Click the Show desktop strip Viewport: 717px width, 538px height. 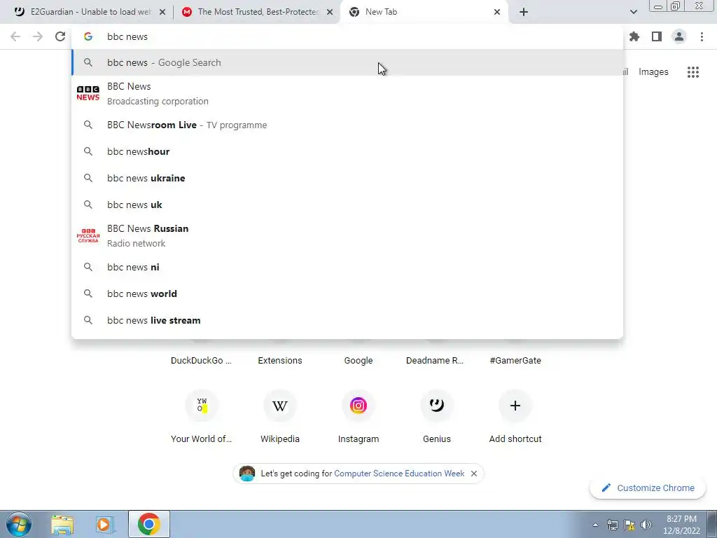pyautogui.click(x=712, y=524)
